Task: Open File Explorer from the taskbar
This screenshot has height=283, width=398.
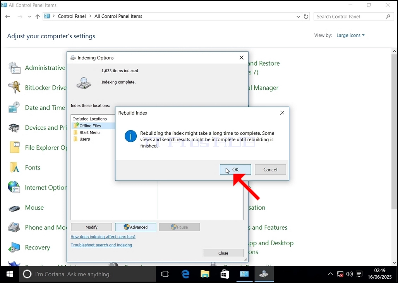Action: click(x=205, y=274)
